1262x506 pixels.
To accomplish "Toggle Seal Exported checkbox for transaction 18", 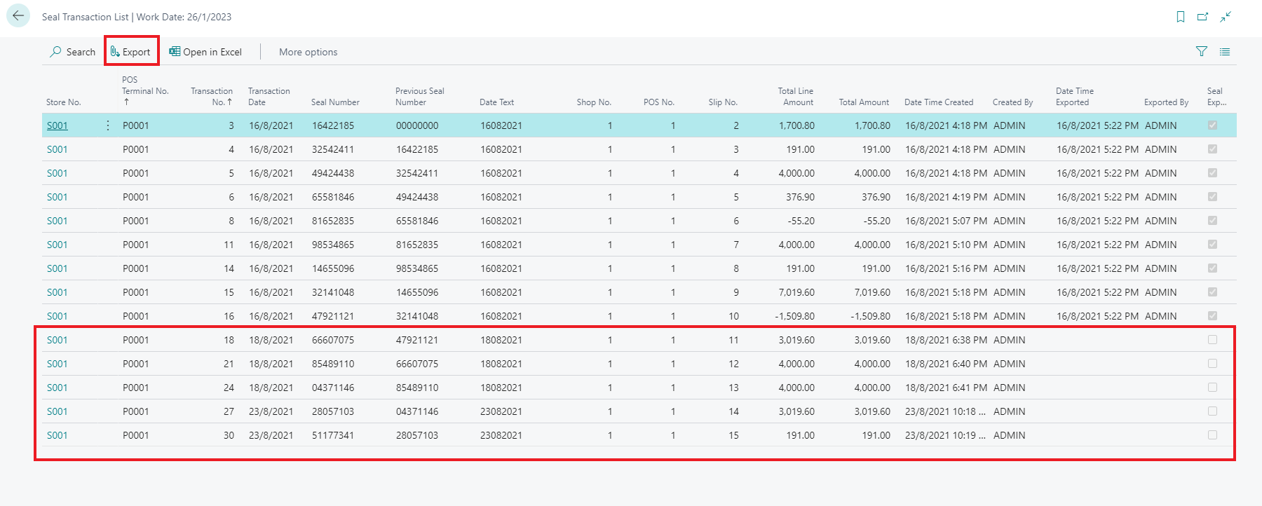I will (x=1212, y=340).
